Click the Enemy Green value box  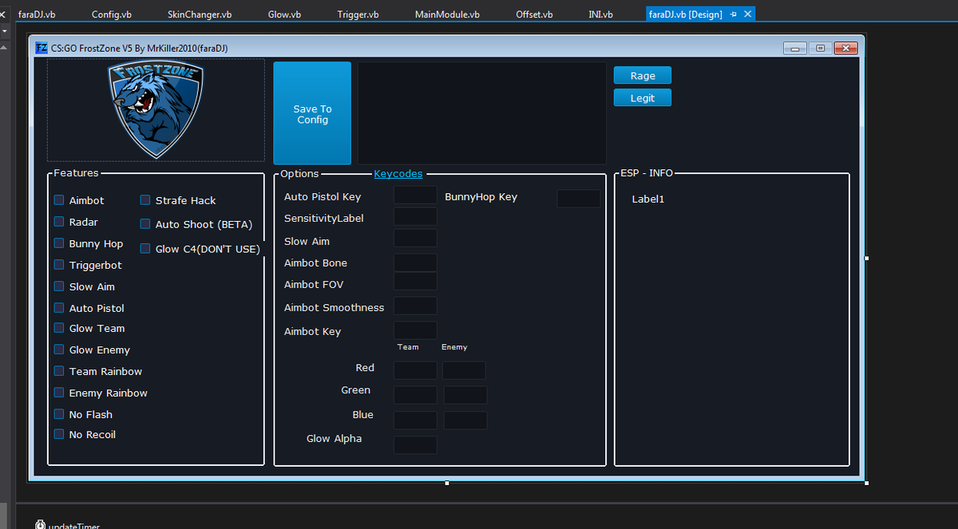click(465, 395)
